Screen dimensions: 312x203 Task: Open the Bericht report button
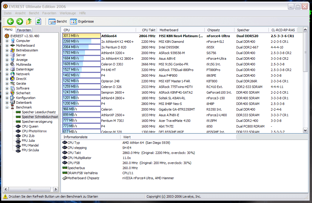[58, 21]
